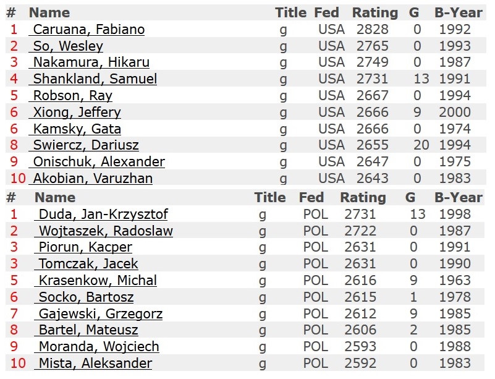Open Piorun, Kacper player link
This screenshot has width=495, height=379.
point(83,247)
